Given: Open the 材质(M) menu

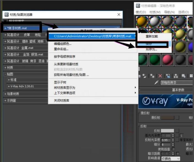Looking at the screenshot, I should pos(155,12).
